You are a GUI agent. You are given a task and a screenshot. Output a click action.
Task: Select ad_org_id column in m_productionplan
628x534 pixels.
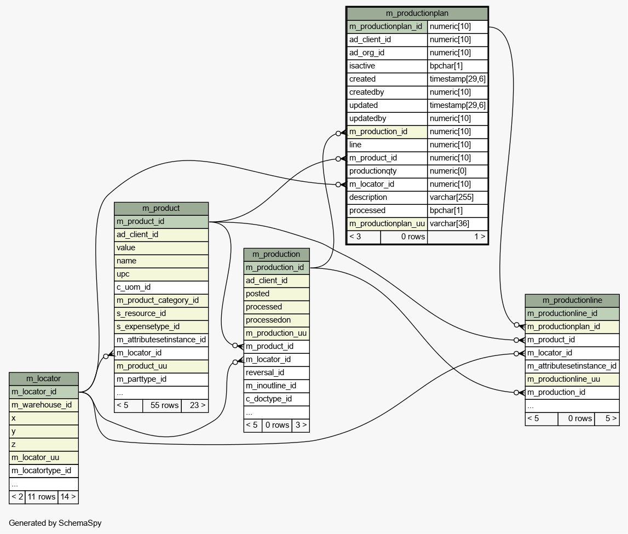[387, 53]
